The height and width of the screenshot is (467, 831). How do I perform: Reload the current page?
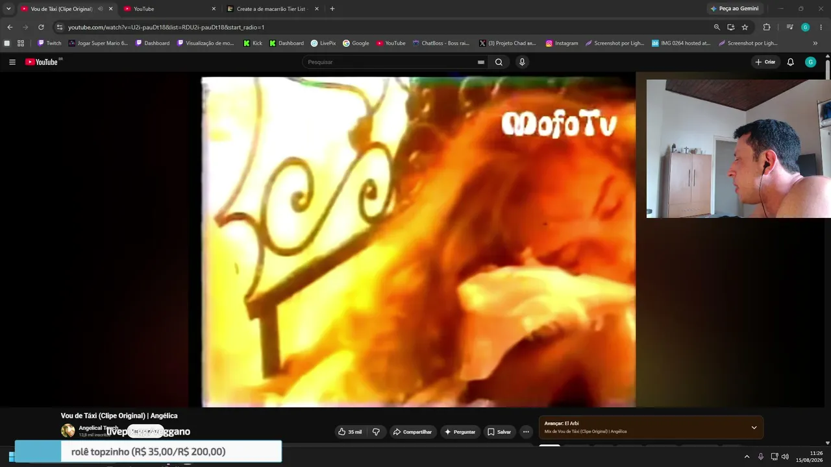41,27
